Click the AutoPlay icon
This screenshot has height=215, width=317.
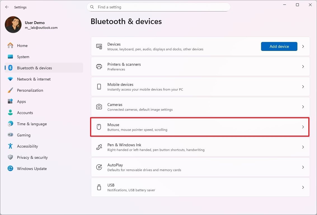point(99,167)
